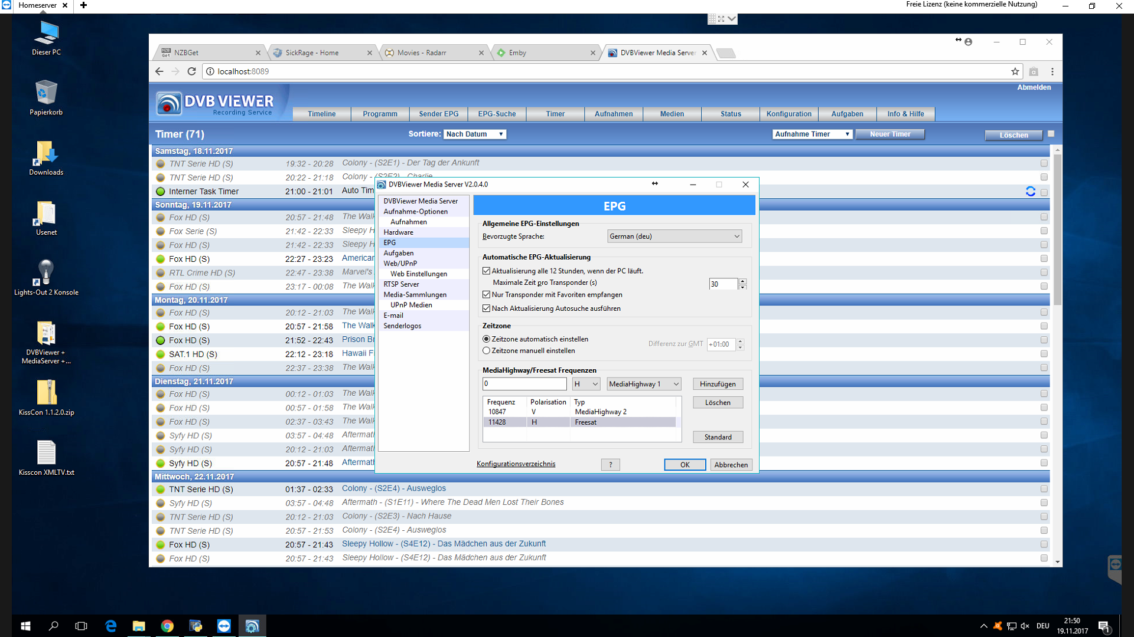Click Neuer Timer button
The width and height of the screenshot is (1134, 637).
pos(889,134)
